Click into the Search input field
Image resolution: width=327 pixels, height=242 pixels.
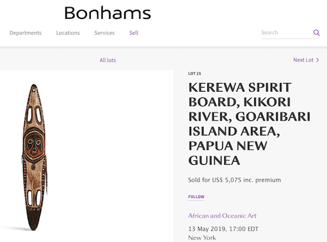(286, 33)
